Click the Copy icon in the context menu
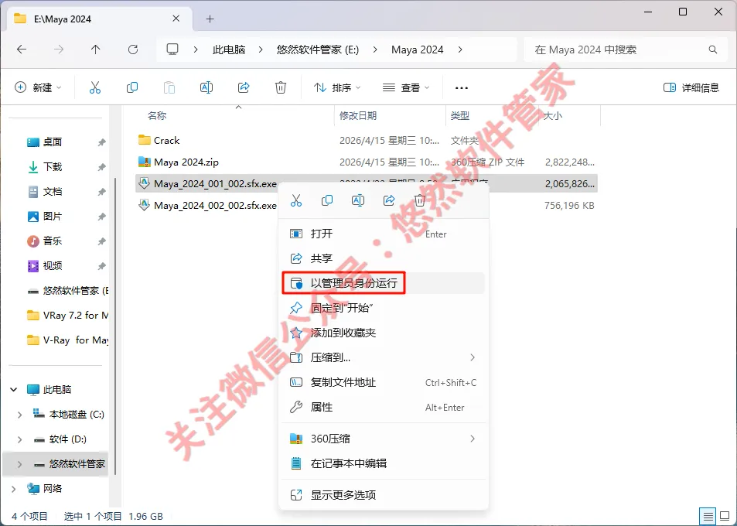Screen dimensions: 737x526 coord(327,200)
